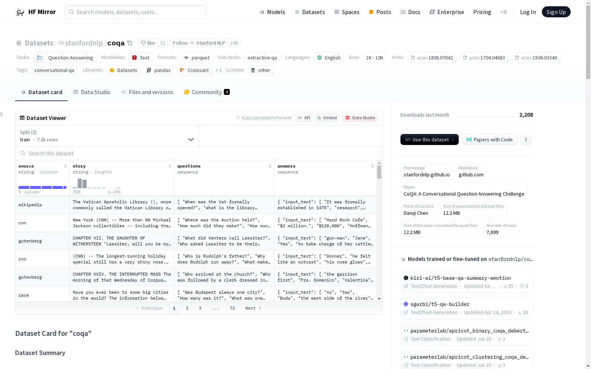Image resolution: width=591 pixels, height=369 pixels.
Task: Click the story lengths histogram
Action: pos(97,183)
